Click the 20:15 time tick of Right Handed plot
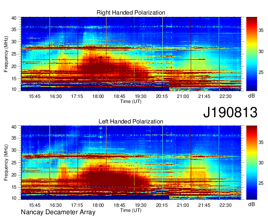268x217 pixels. [x=162, y=96]
